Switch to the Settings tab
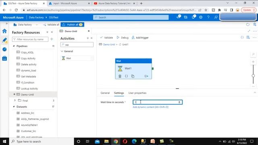Image resolution: width=258 pixels, height=145 pixels. [119, 93]
